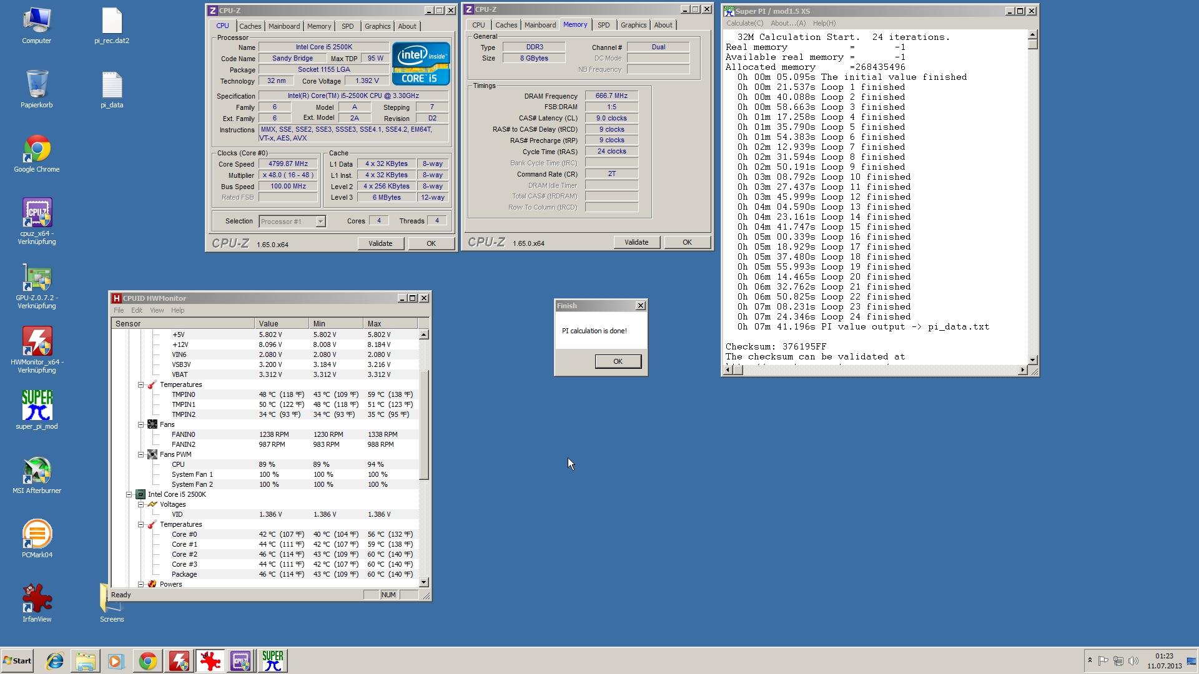Switch to Caches tab in left CPU-Z window
The height and width of the screenshot is (674, 1199).
(x=250, y=26)
